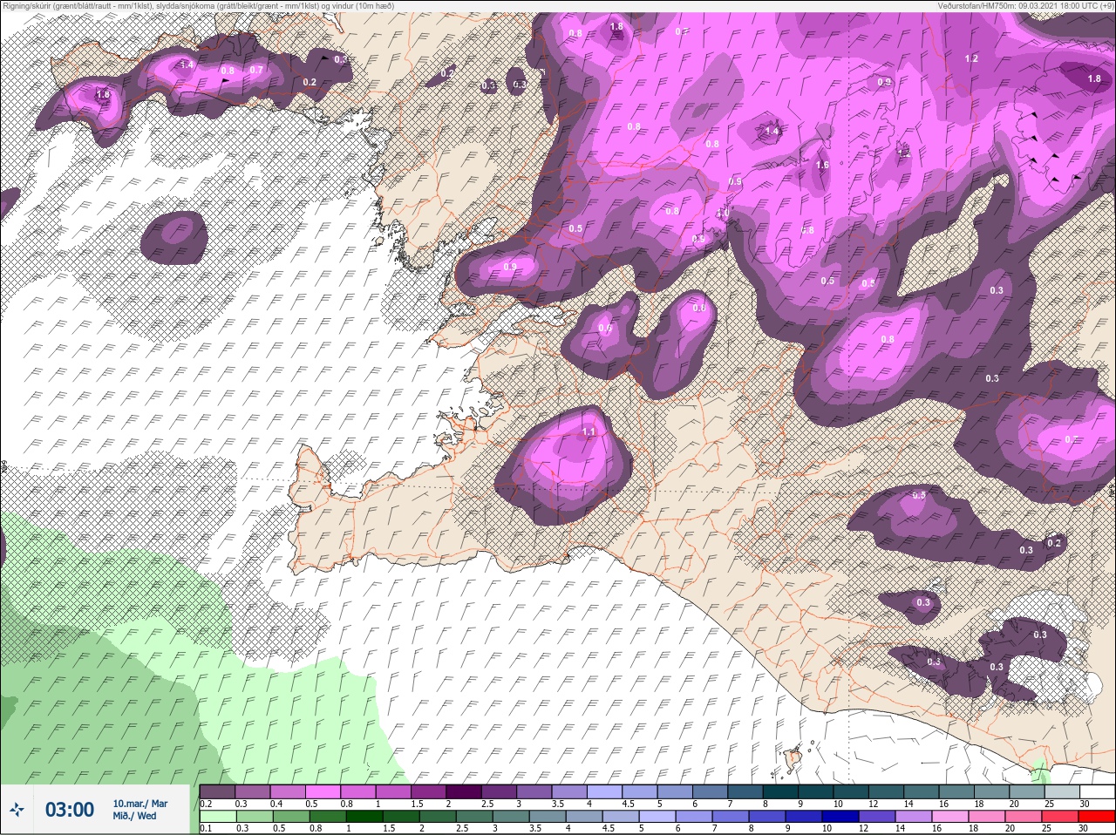
Task: Select the palest green rain scale swatch at 0.1
Action: point(217,816)
